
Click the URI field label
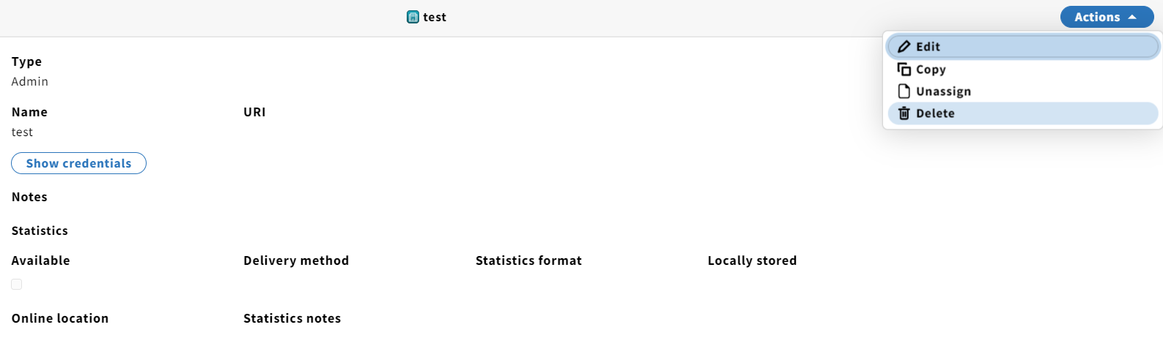coord(254,112)
